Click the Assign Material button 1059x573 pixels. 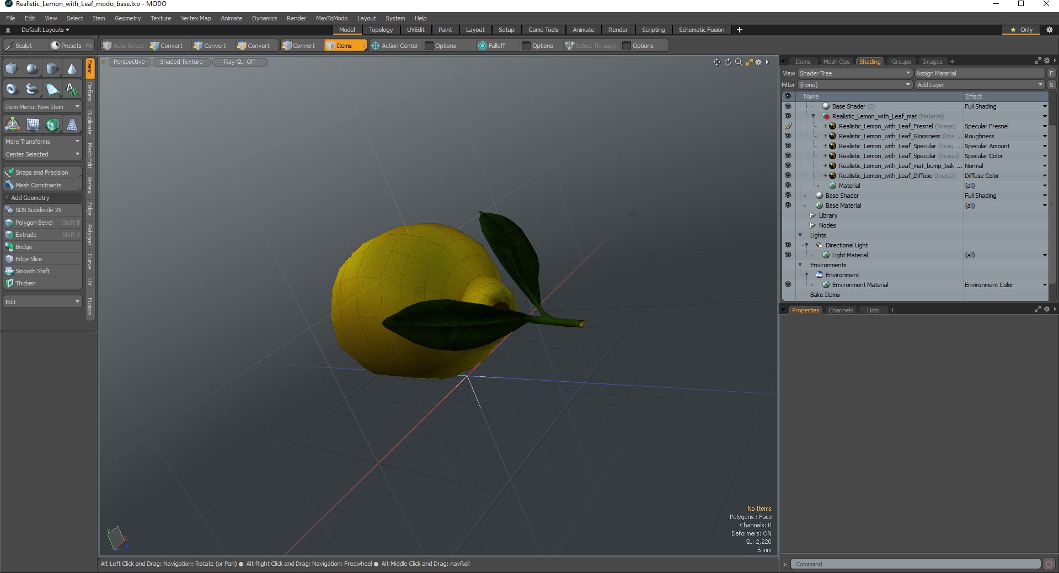click(980, 73)
